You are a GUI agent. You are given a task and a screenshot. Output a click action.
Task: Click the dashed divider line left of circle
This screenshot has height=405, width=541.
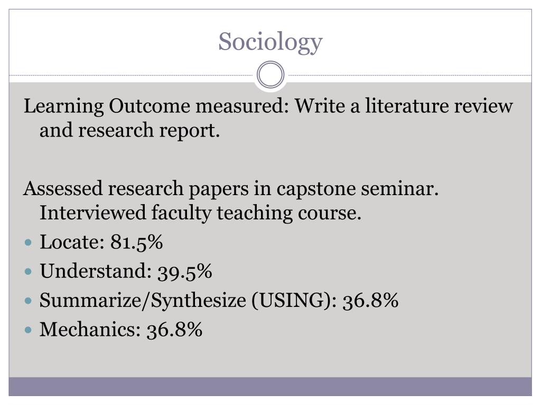[132, 75]
